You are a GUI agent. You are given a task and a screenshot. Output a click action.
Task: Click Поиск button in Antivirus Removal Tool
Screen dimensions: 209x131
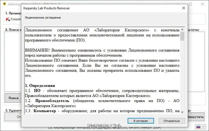[13, 98]
